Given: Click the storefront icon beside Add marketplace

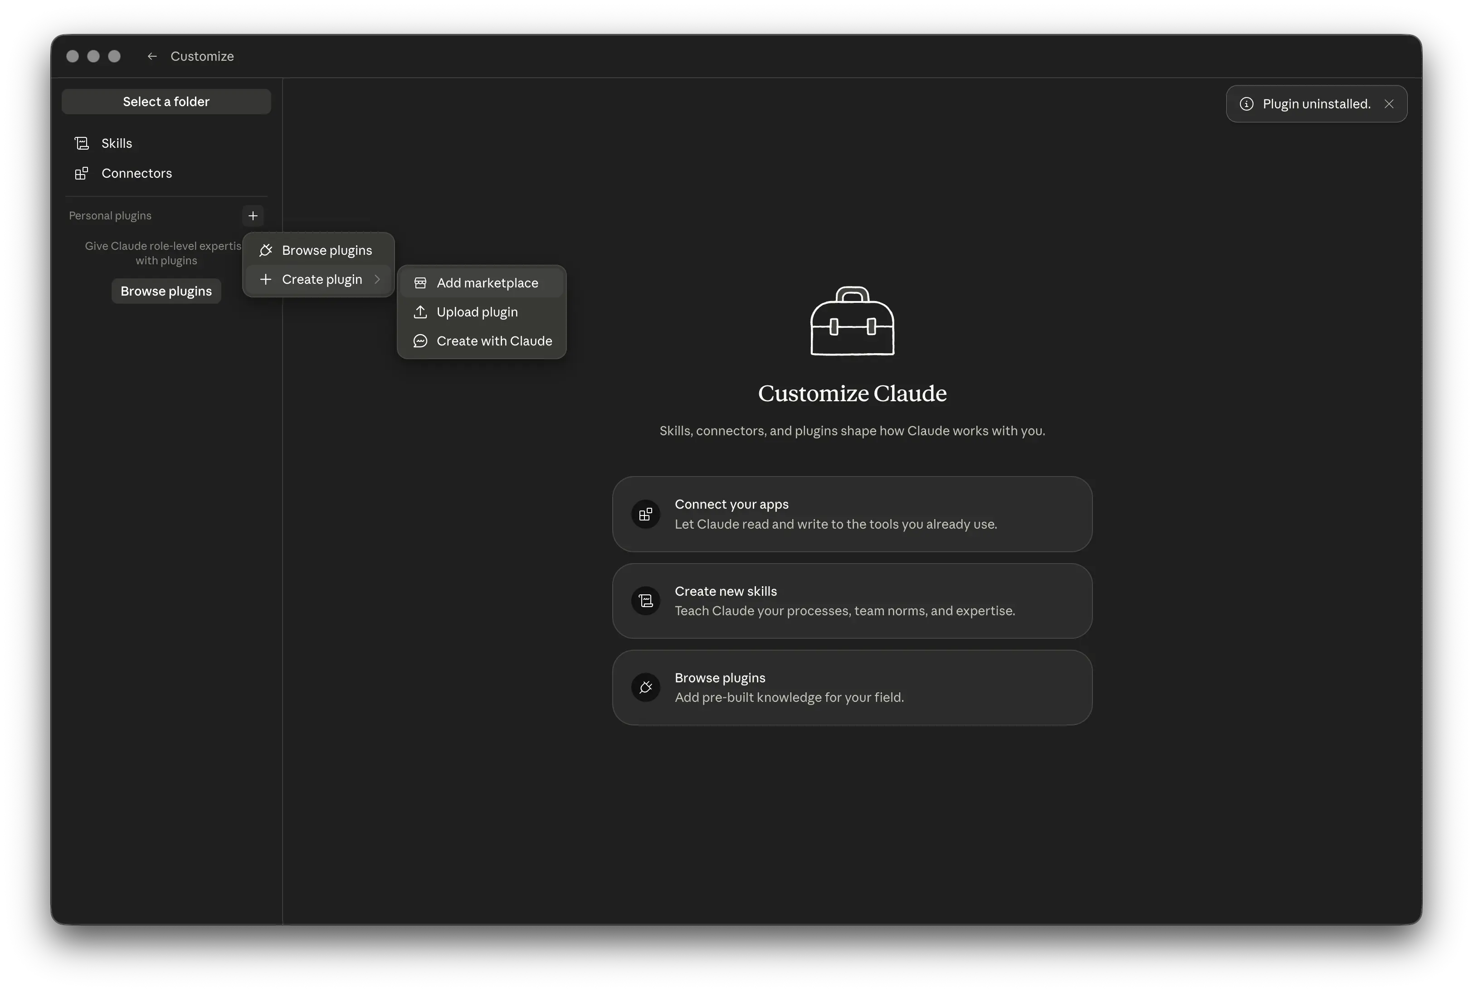Looking at the screenshot, I should [x=420, y=283].
